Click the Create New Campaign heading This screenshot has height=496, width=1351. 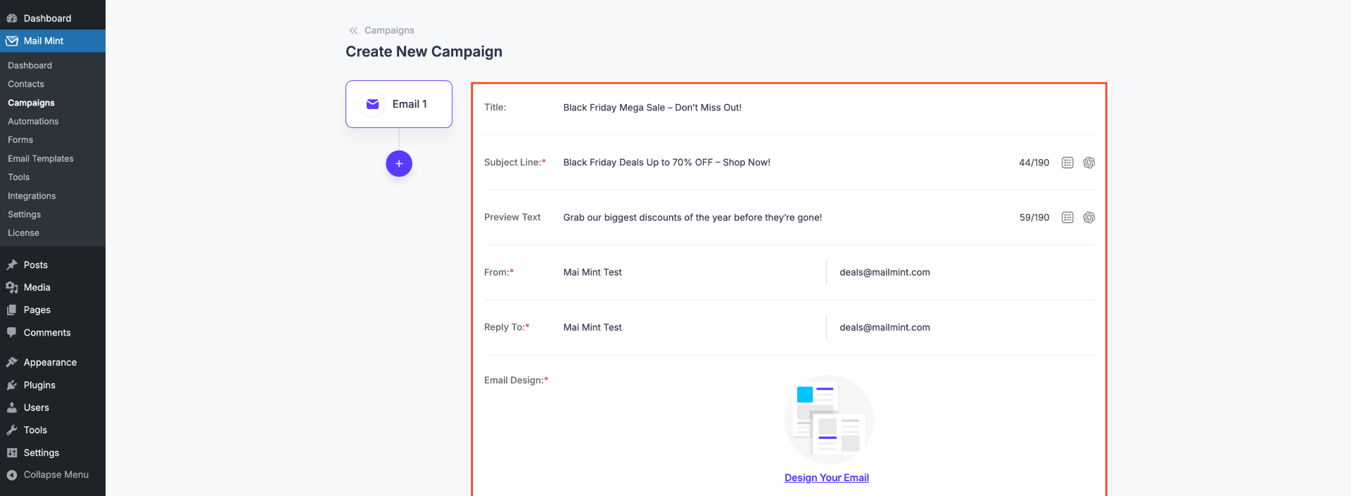[x=424, y=51]
